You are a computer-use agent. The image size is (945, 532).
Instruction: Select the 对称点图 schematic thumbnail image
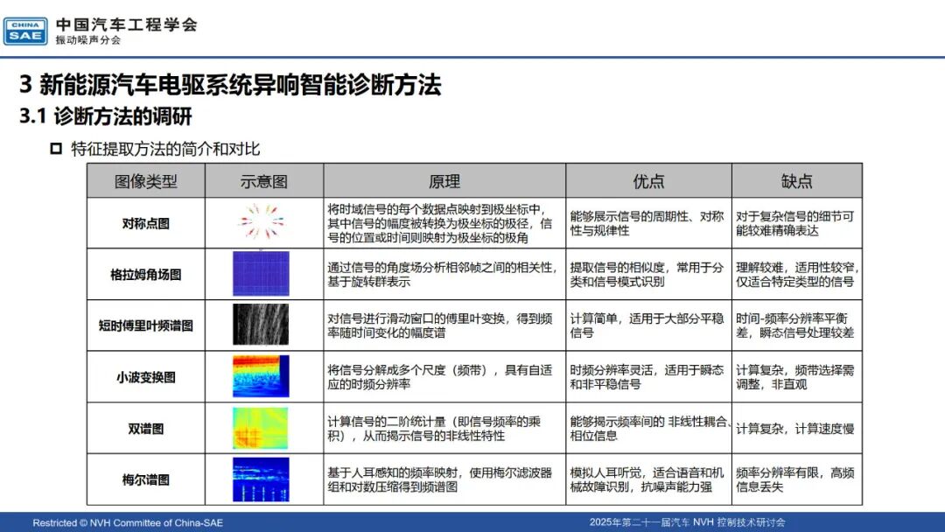coord(263,223)
